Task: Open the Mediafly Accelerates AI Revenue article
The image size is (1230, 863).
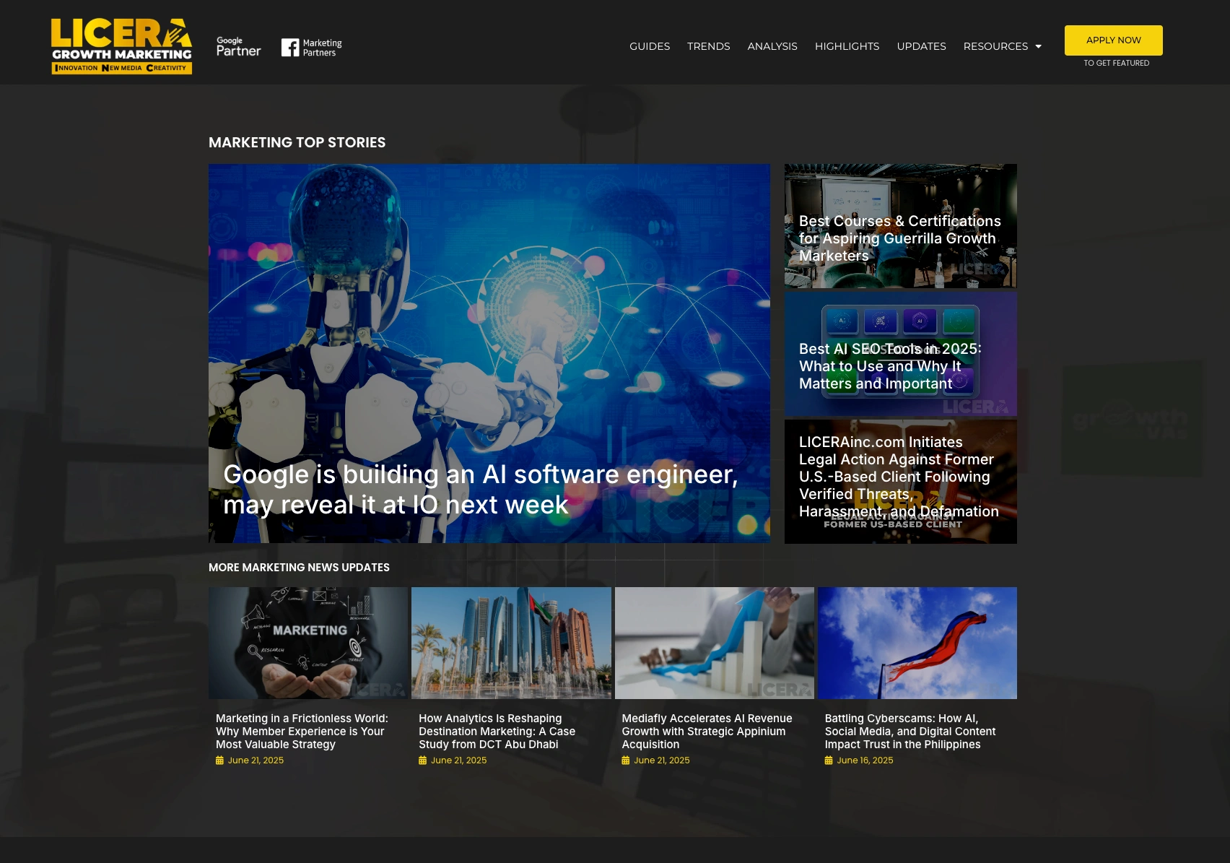Action: 707,732
